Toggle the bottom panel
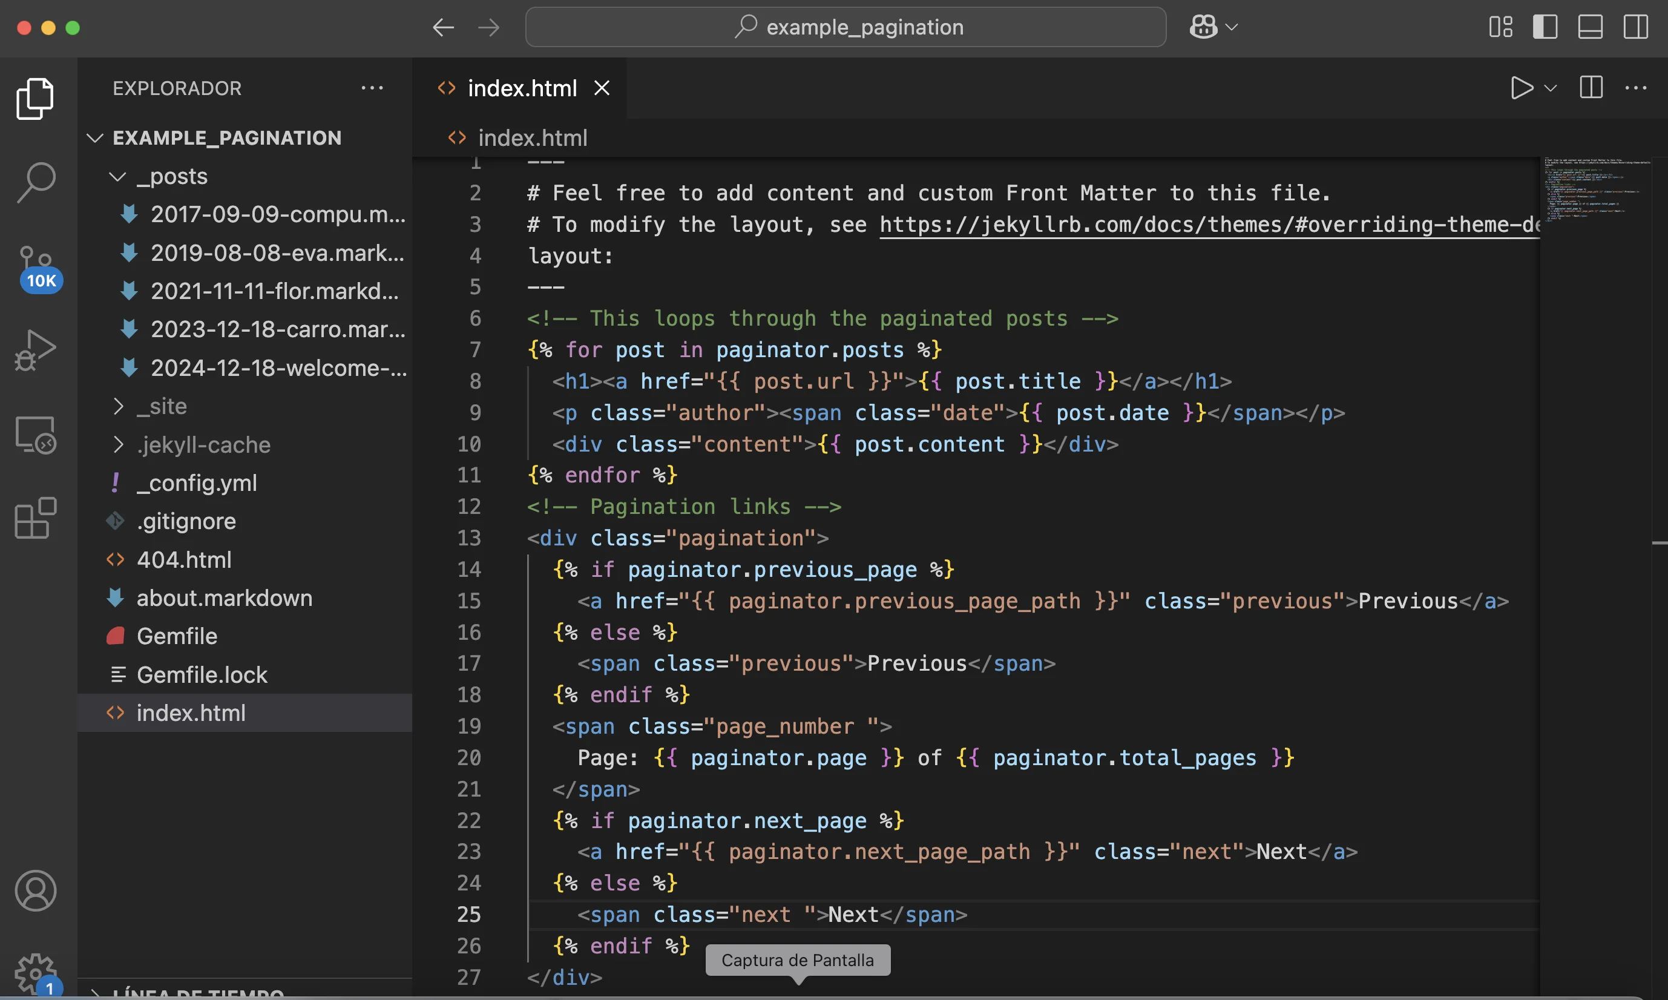This screenshot has width=1668, height=1000. click(1590, 28)
